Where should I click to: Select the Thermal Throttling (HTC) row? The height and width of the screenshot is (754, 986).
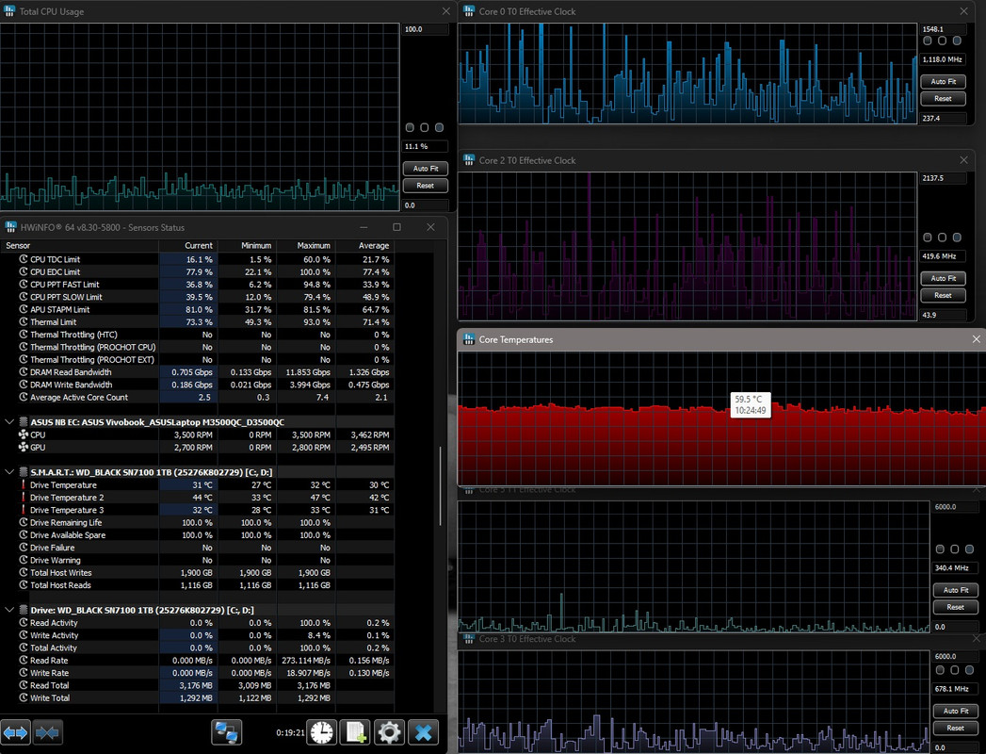198,335
